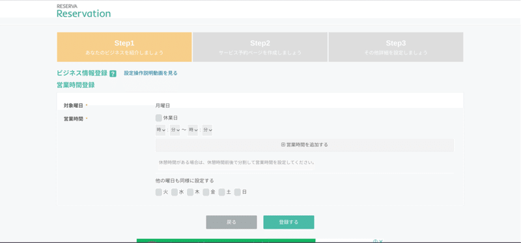Select the Step1 tab
The width and height of the screenshot is (521, 243).
click(x=124, y=47)
